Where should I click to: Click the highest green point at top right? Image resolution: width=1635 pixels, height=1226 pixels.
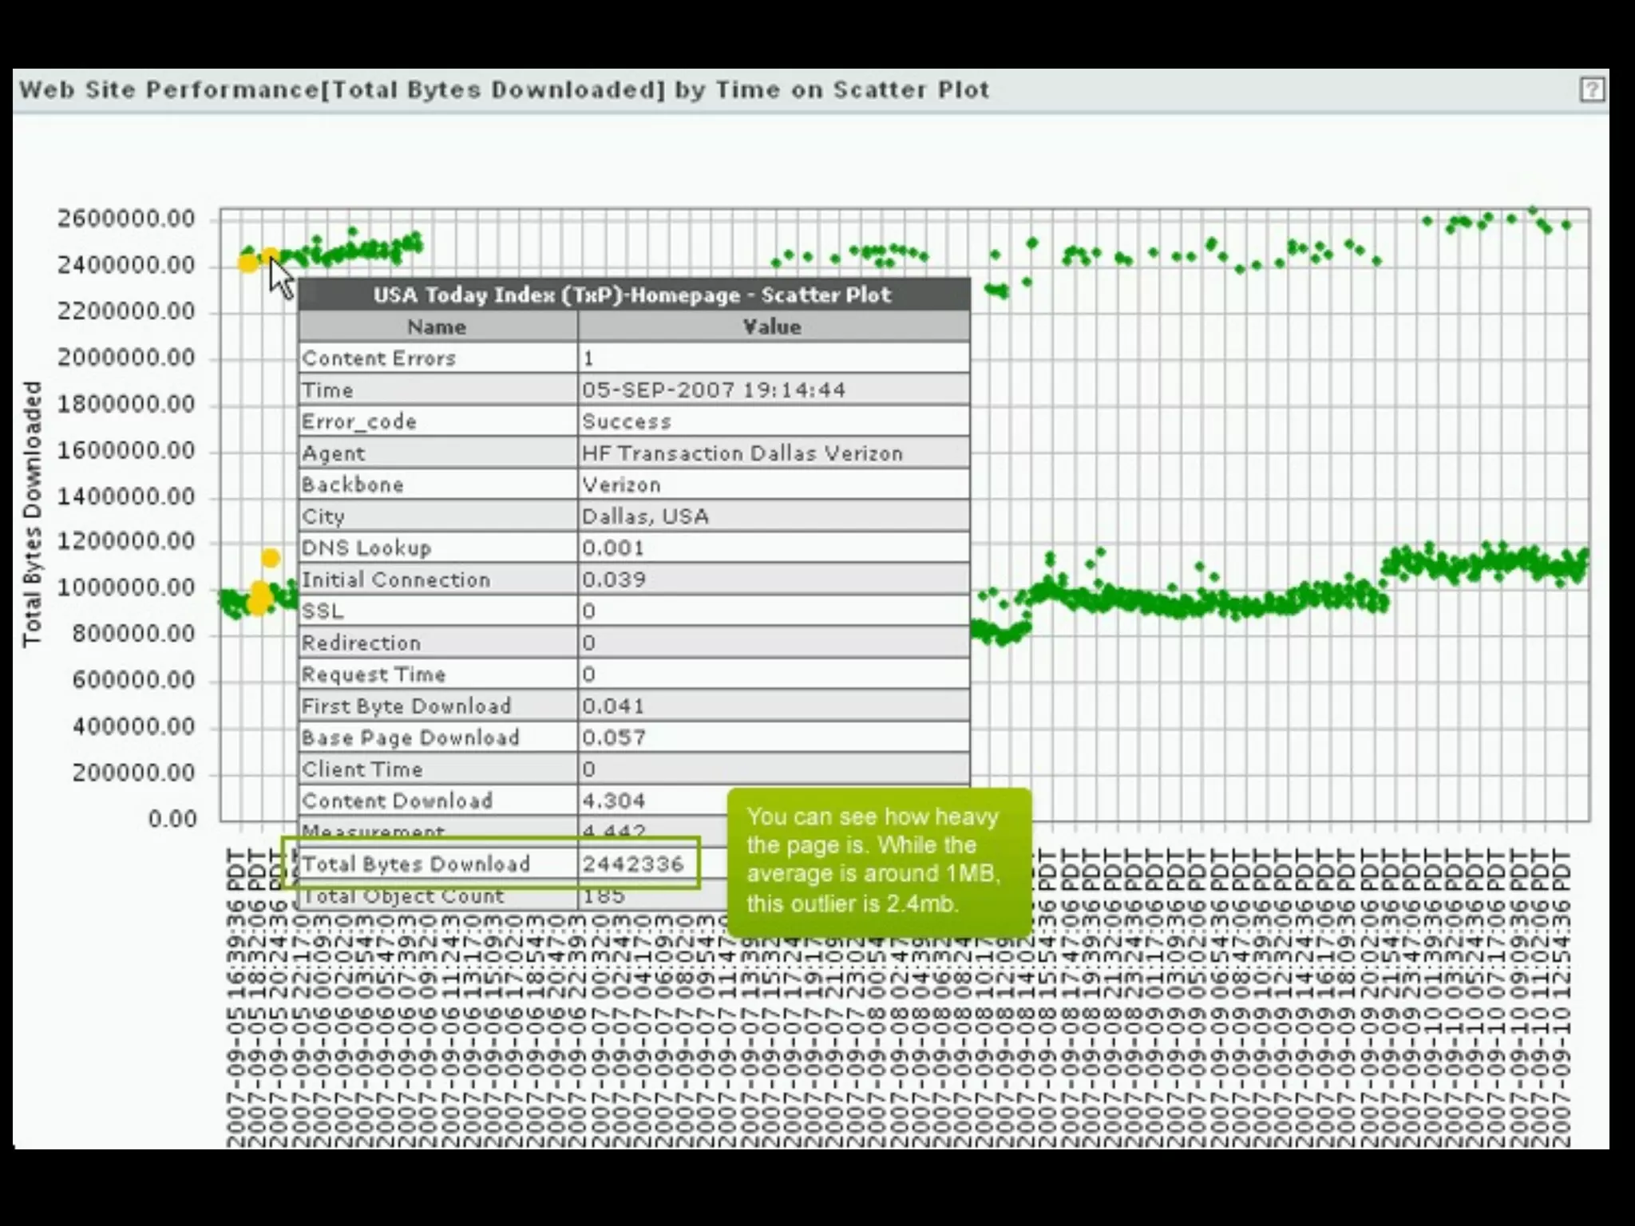coord(1532,211)
